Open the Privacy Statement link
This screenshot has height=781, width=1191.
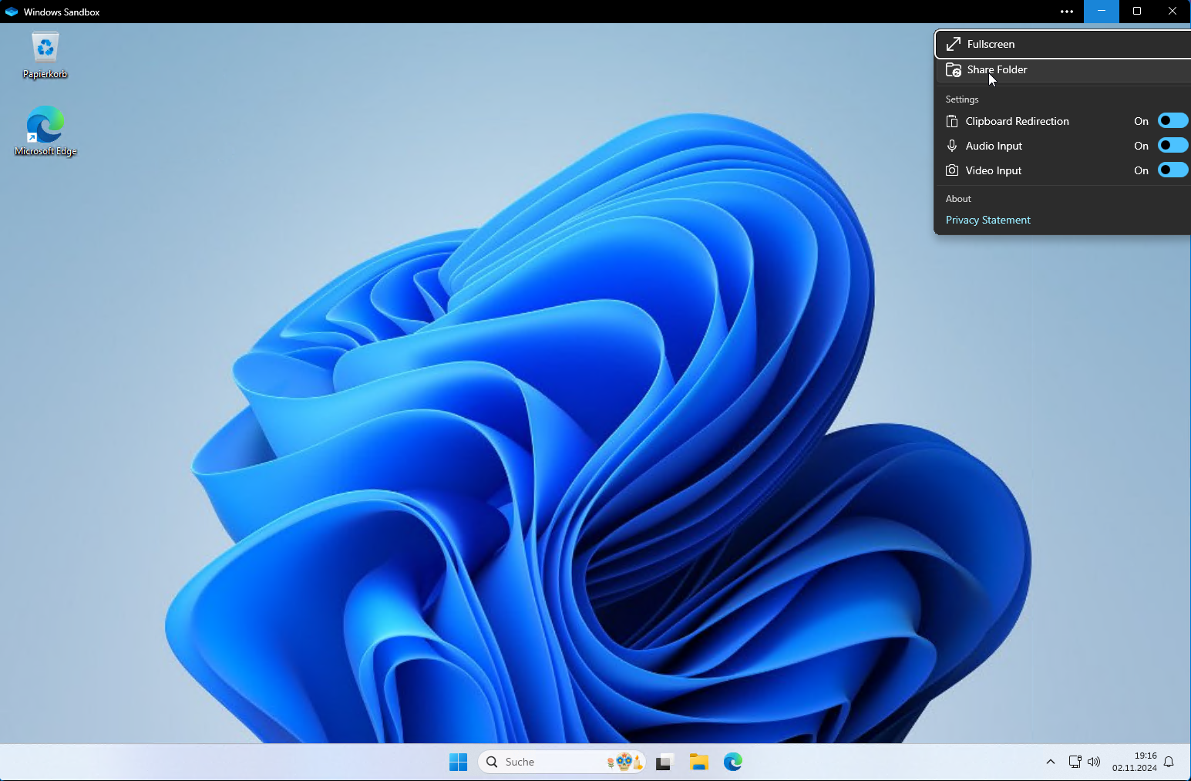pos(987,220)
